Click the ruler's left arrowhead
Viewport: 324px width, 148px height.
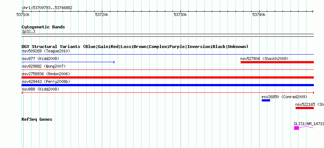coord(23,11)
